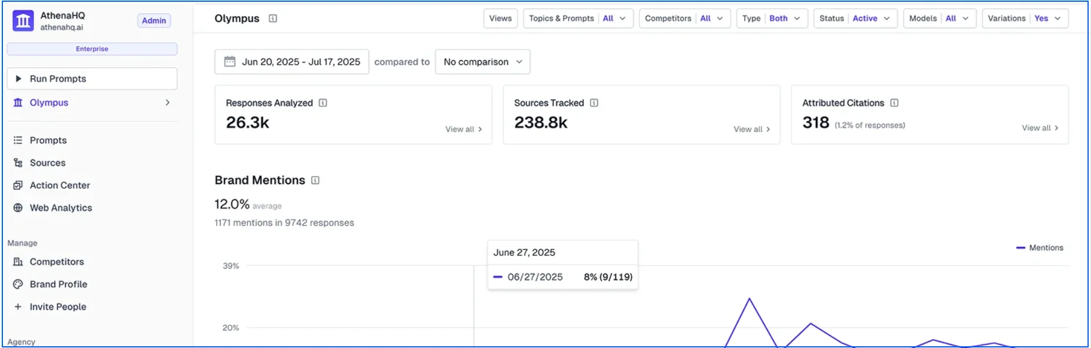Click info icon beside Brand Mentions

pyautogui.click(x=315, y=181)
